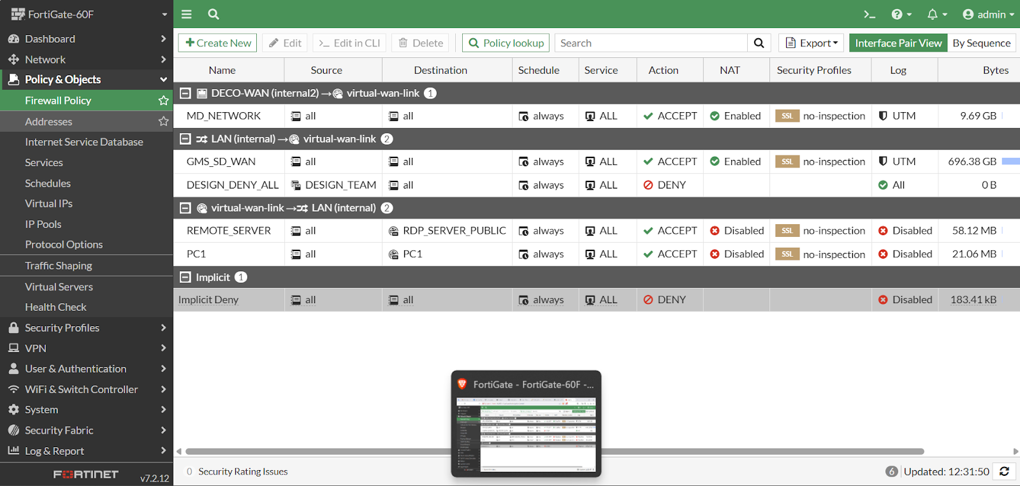1020x486 pixels.
Task: Click the search magnifier button beside Search
Action: 759,43
